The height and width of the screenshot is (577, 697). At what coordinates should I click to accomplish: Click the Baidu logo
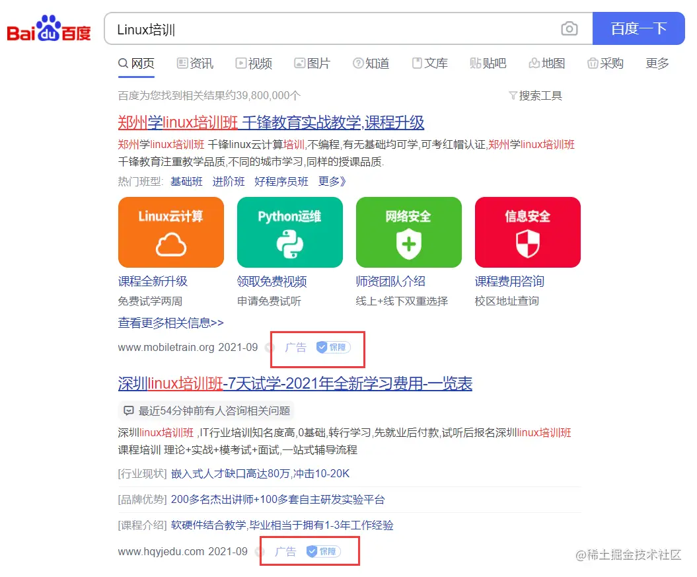point(48,28)
